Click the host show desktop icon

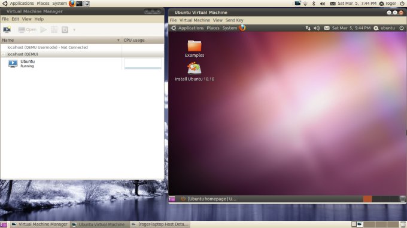click(x=4, y=224)
